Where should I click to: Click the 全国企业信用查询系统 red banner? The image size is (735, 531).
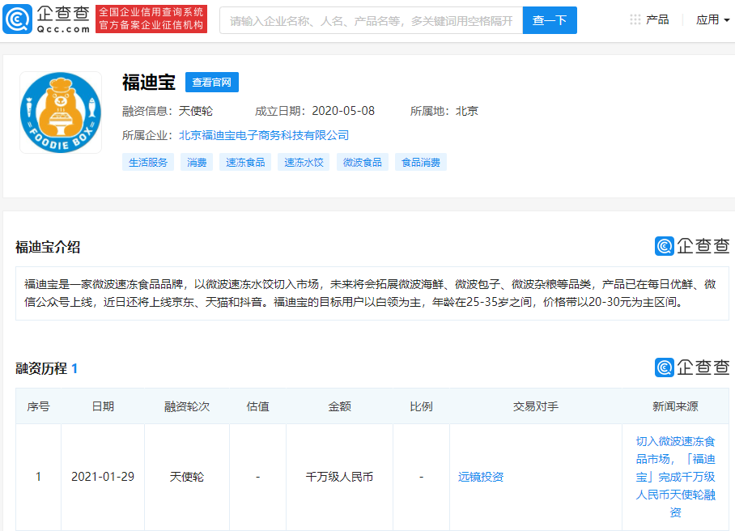[x=151, y=19]
